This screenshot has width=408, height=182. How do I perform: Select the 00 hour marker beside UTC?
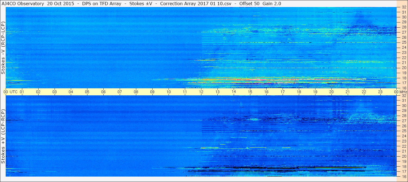click(x=6, y=92)
